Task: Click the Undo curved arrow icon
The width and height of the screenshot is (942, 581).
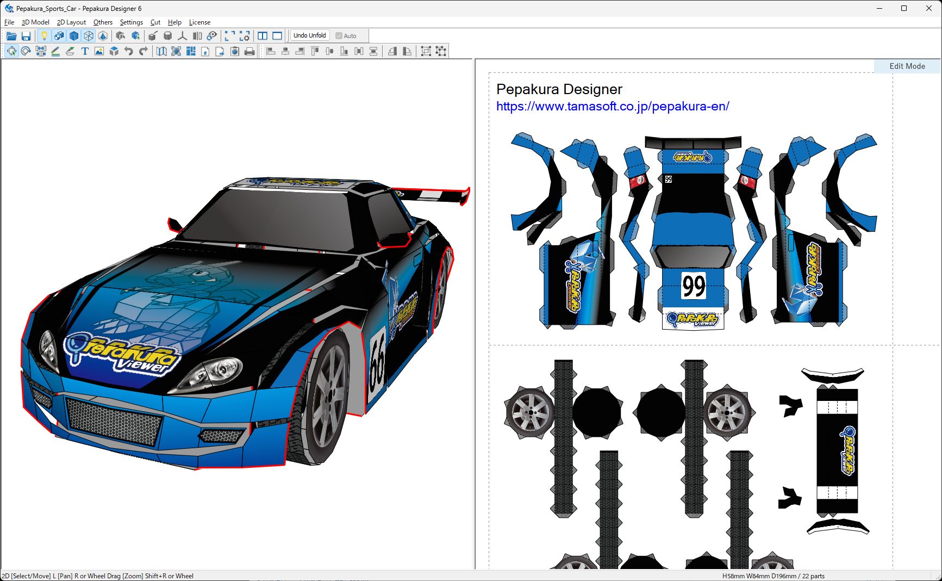Action: [x=129, y=51]
